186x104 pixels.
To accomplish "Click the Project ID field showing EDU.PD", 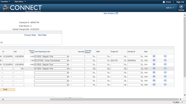I will point(117,60).
